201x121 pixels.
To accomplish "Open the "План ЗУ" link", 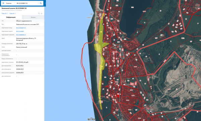I will click(5, 13).
